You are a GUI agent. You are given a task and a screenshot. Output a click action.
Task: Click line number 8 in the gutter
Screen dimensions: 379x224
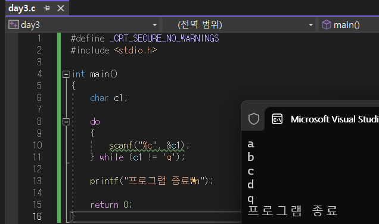[x=39, y=121]
